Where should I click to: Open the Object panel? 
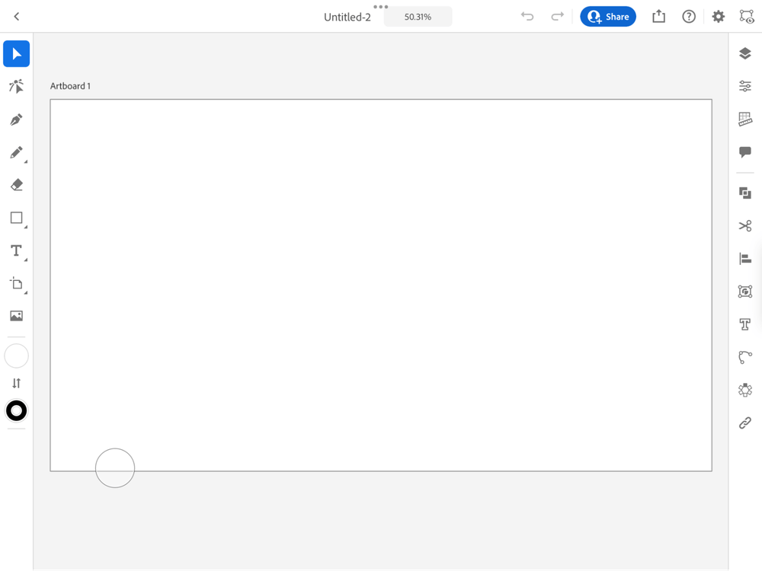tap(745, 292)
